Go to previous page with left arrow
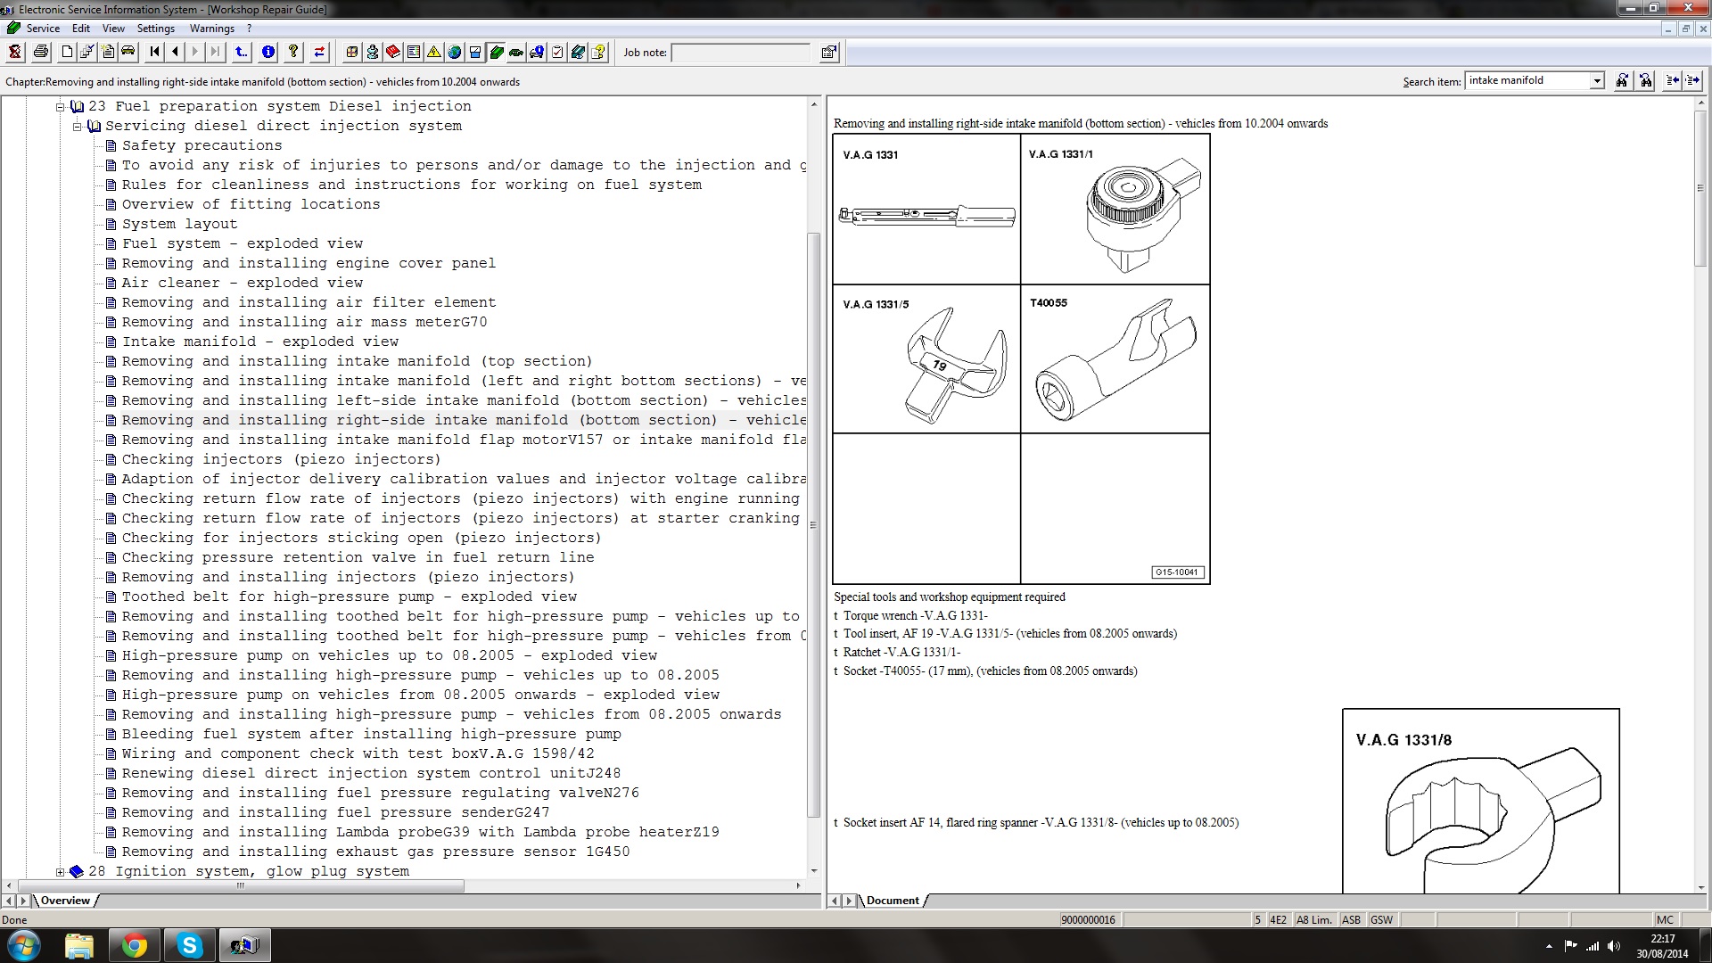The width and height of the screenshot is (1712, 963). (x=176, y=52)
